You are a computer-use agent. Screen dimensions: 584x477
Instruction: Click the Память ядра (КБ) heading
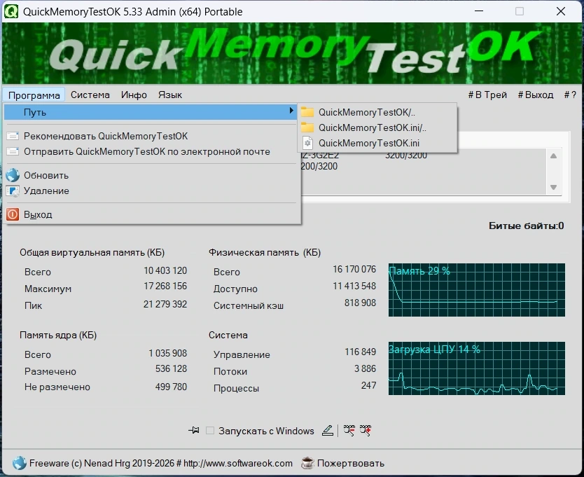pos(58,336)
